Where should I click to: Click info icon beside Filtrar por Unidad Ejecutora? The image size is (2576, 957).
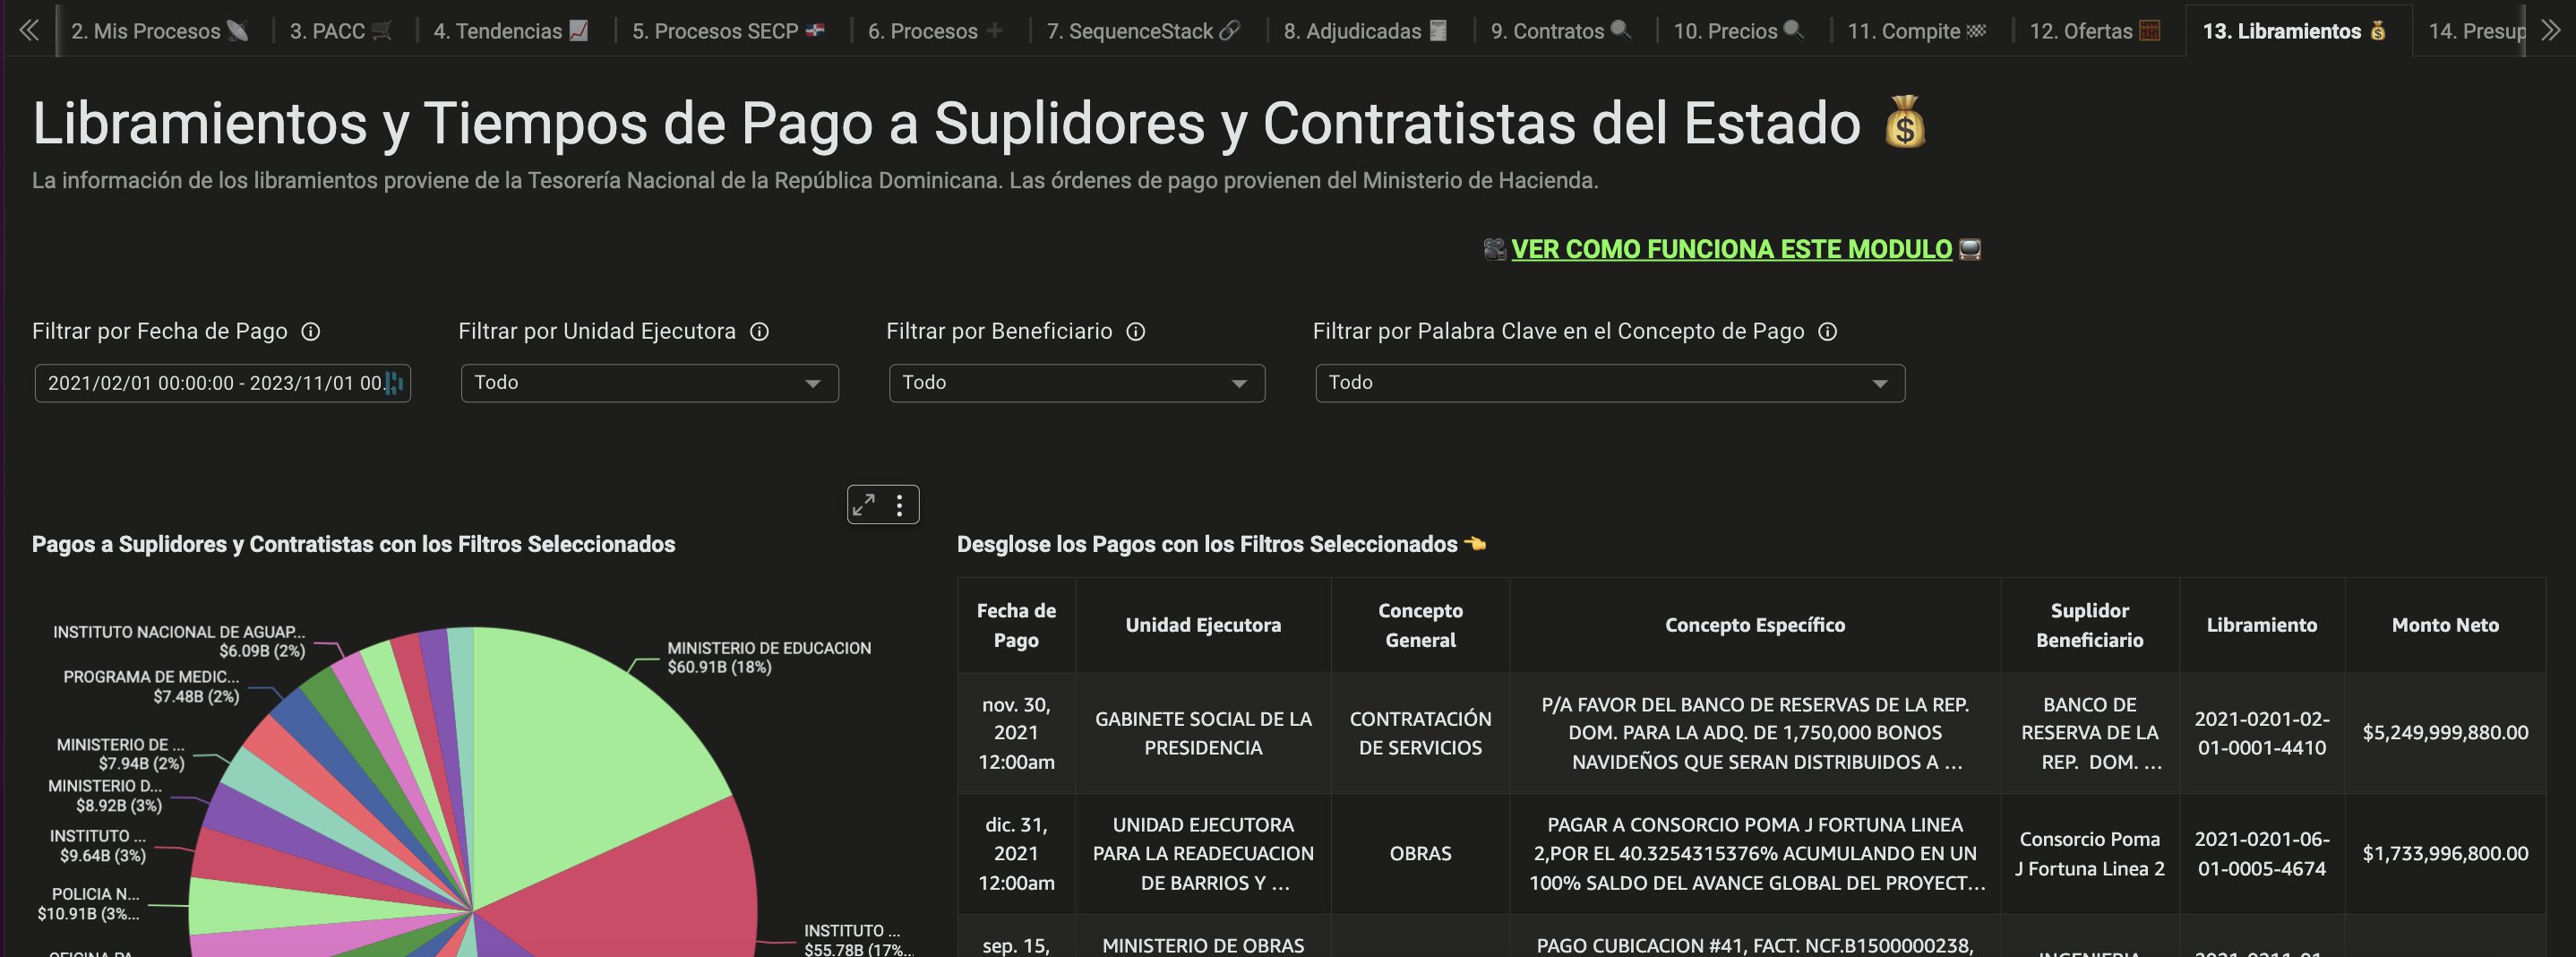[760, 332]
